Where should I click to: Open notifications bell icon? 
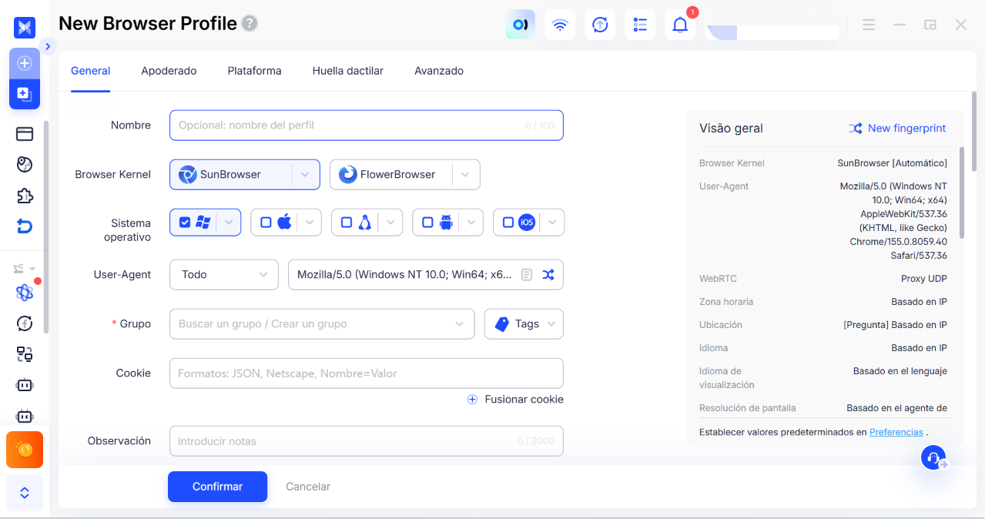[680, 25]
